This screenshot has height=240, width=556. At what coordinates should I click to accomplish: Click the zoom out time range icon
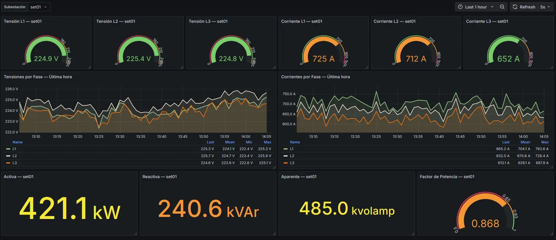[502, 7]
